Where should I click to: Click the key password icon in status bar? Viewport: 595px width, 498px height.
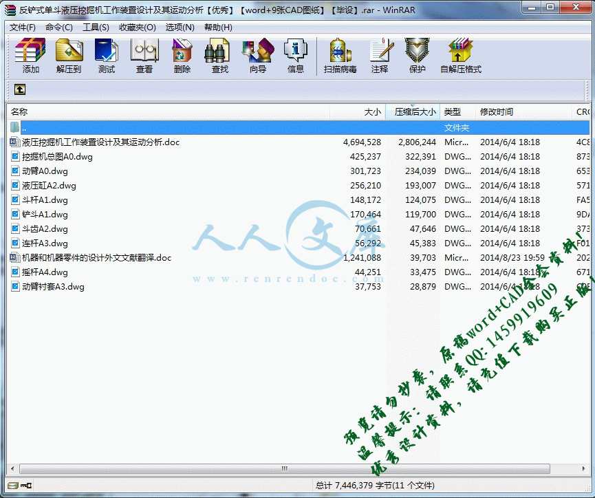coord(26,485)
